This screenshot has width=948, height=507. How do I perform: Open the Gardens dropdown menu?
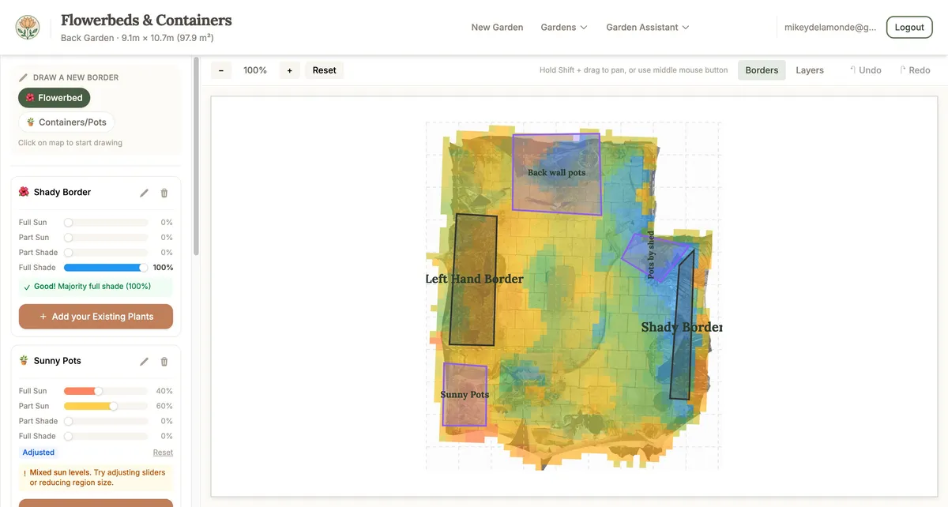tap(563, 27)
